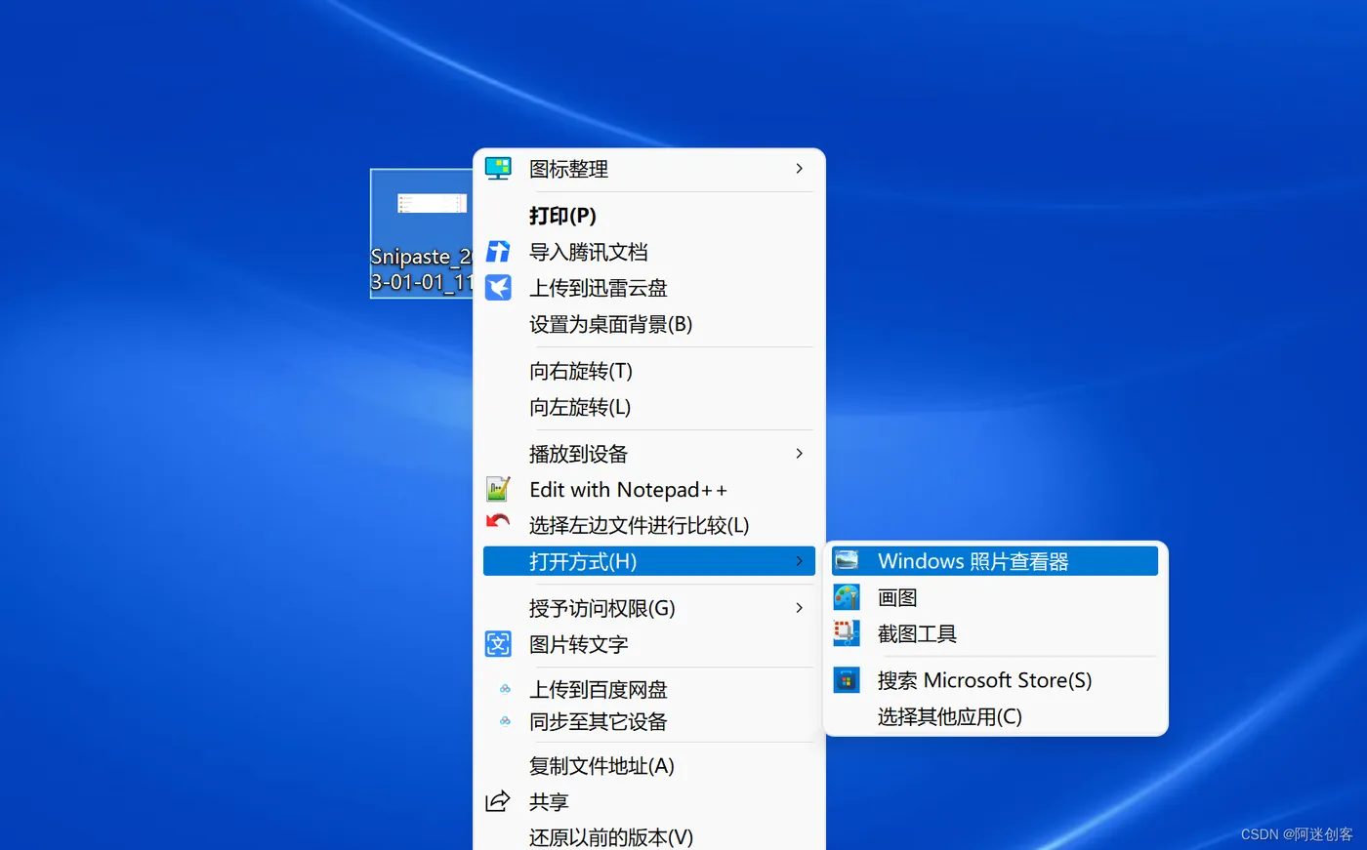Click the Microsoft Store icon
The image size is (1367, 850).
(847, 680)
